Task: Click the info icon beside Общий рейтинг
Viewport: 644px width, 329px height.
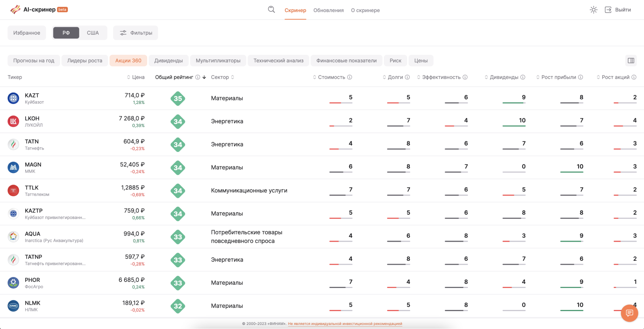Action: [x=198, y=77]
